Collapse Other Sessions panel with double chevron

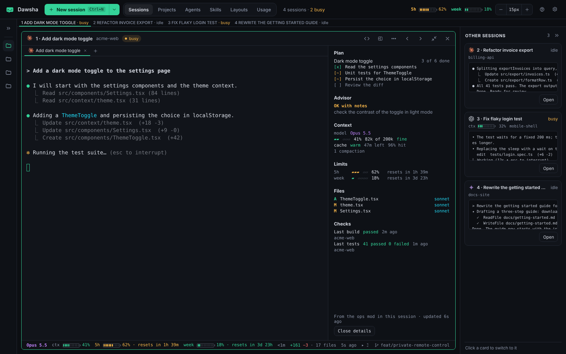click(557, 35)
